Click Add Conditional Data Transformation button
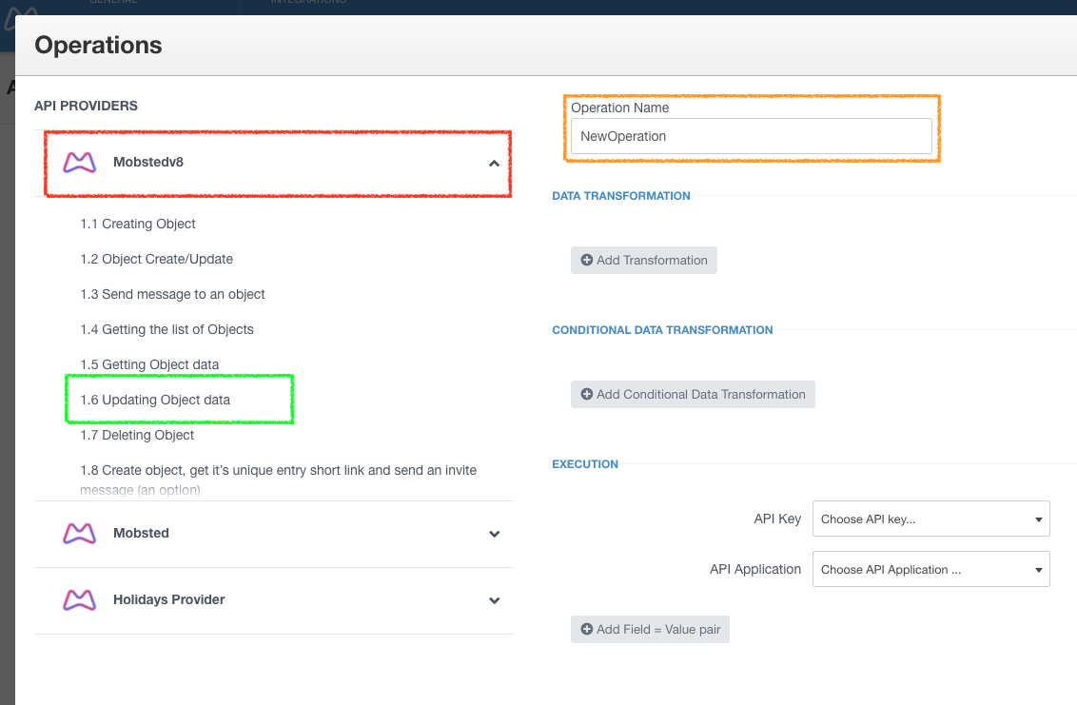Image resolution: width=1077 pixels, height=705 pixels. 693,395
